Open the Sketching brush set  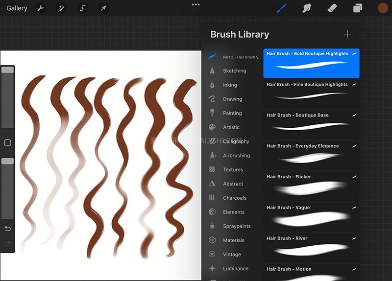235,70
